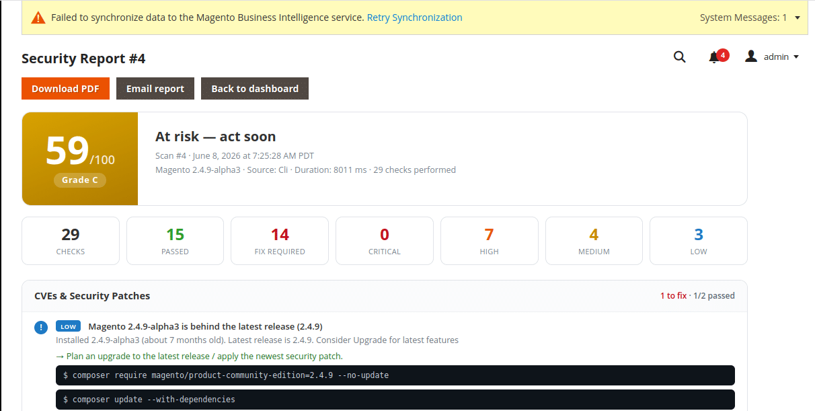Open the search magnifier icon
The height and width of the screenshot is (411, 815).
tap(680, 57)
